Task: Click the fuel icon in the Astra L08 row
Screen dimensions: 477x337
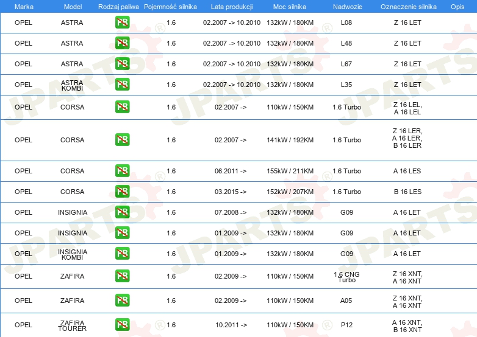Action: (x=122, y=23)
